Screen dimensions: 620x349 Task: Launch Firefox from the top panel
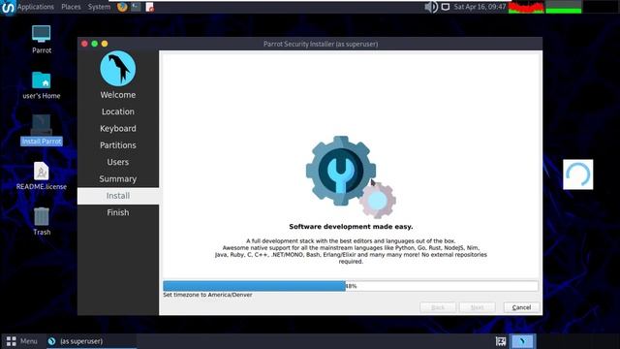tap(122, 7)
